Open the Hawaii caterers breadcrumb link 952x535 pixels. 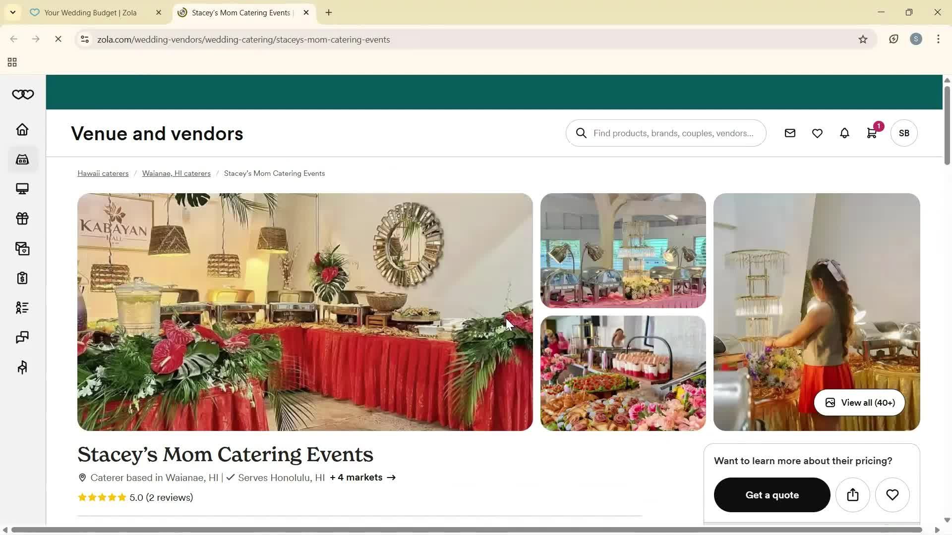(x=103, y=173)
